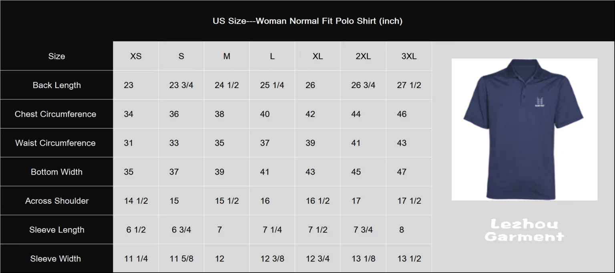Click the Lezhou Garment logo text
This screenshot has height=273, width=615.
[524, 230]
